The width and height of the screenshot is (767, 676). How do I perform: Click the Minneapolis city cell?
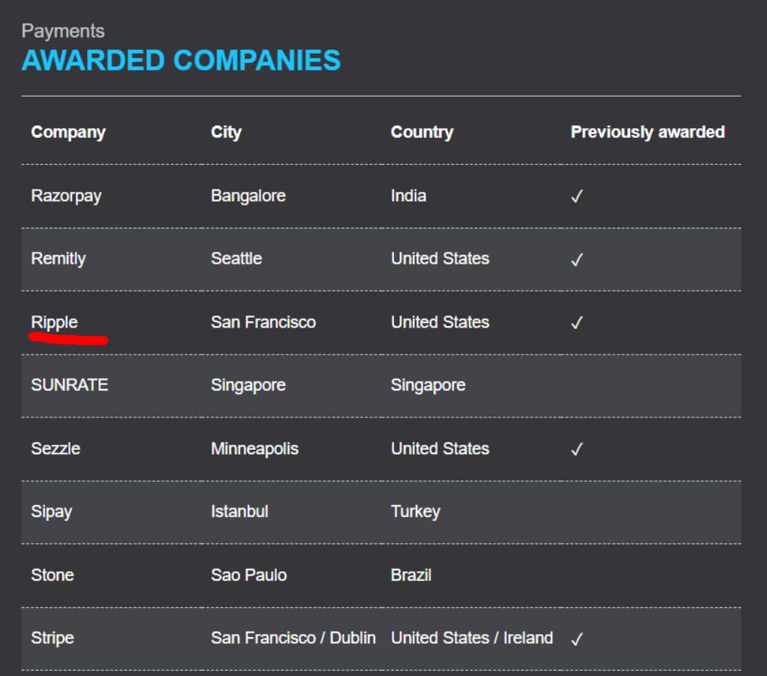[254, 449]
